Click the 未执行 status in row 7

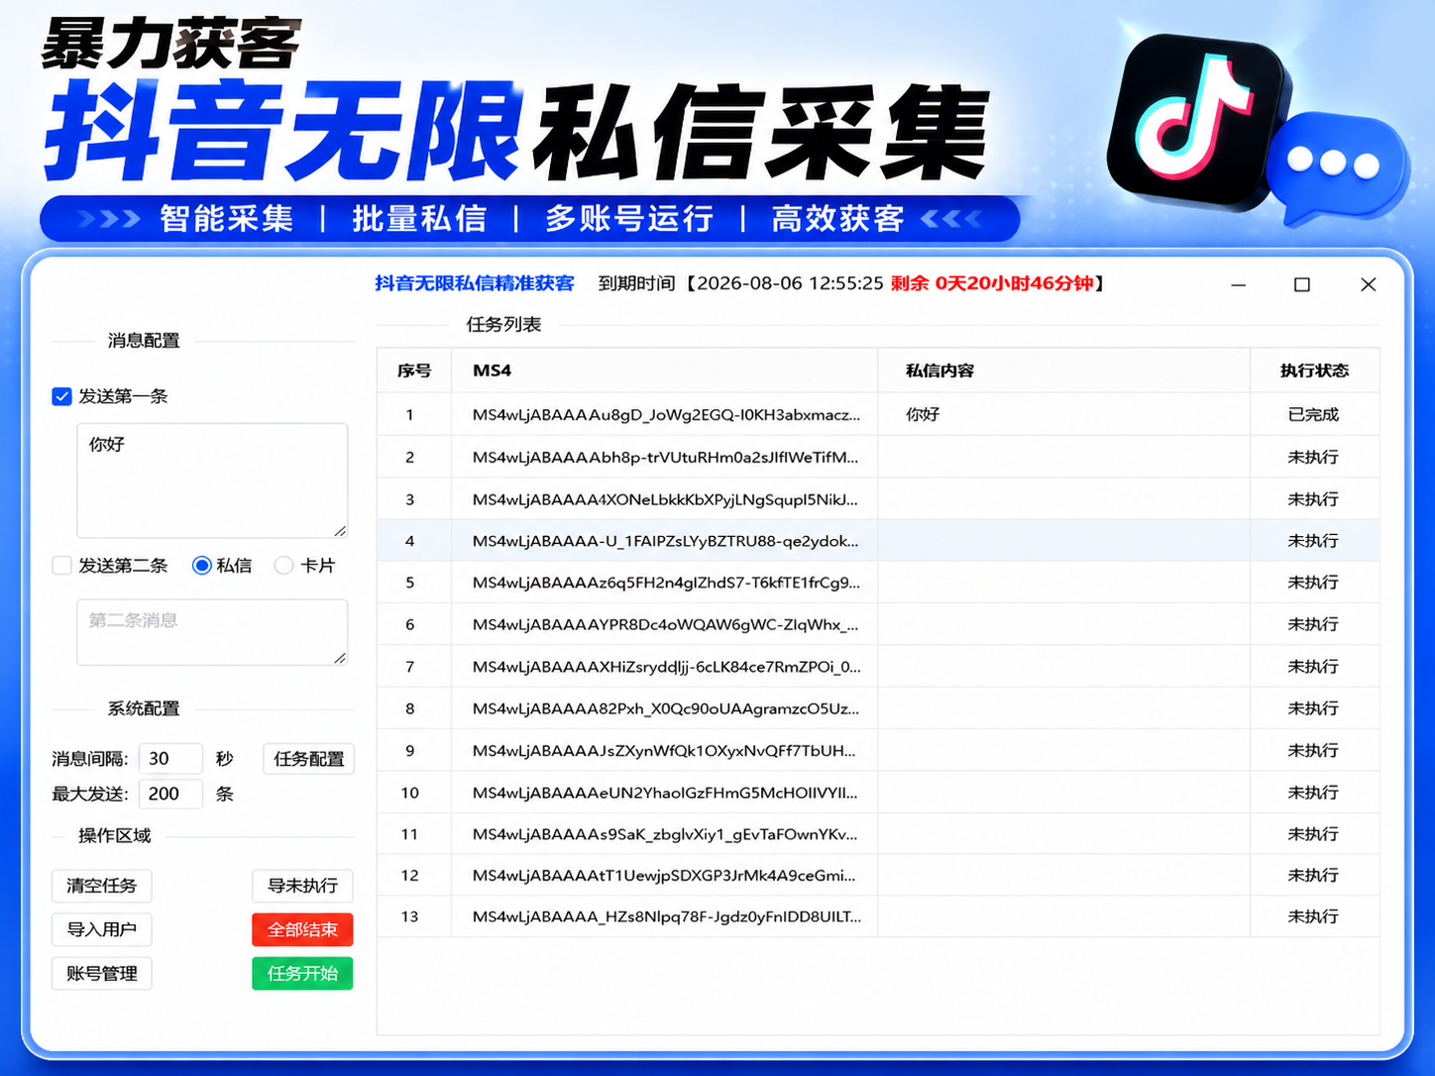coord(1314,667)
